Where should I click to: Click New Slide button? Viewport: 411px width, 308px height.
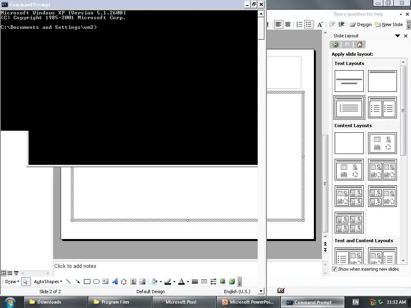click(389, 24)
